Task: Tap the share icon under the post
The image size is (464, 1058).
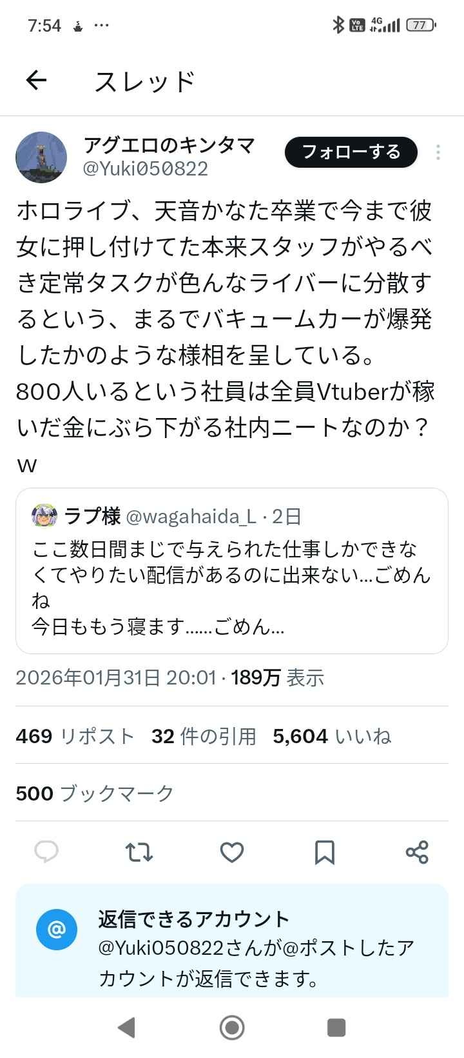Action: click(x=417, y=852)
